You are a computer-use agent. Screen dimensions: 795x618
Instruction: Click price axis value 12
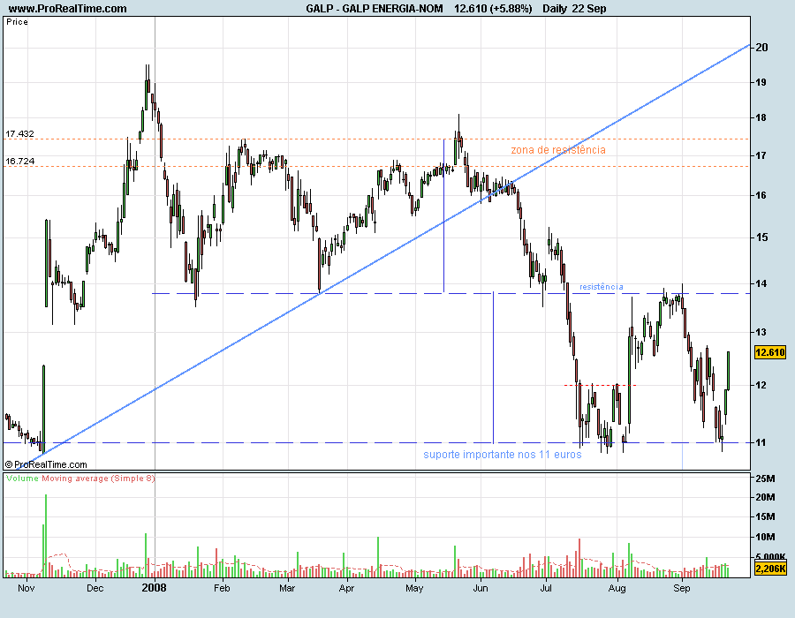click(x=761, y=385)
